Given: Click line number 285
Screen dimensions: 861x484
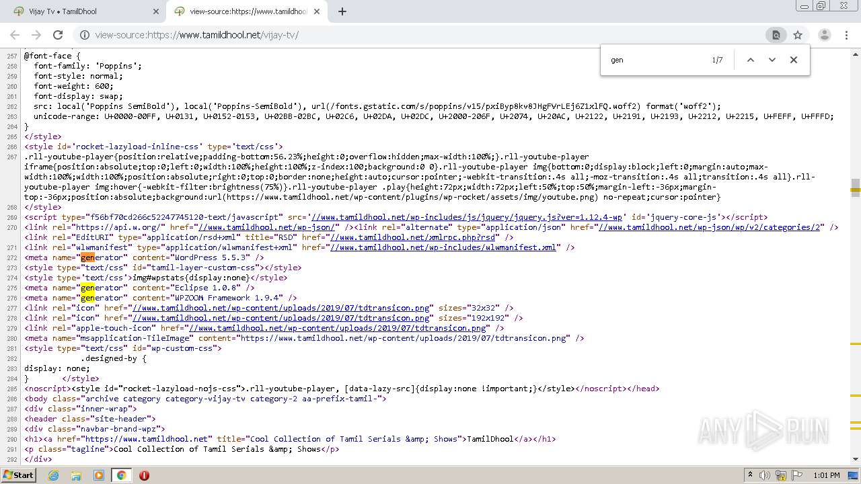Looking at the screenshot, I should [x=12, y=389].
